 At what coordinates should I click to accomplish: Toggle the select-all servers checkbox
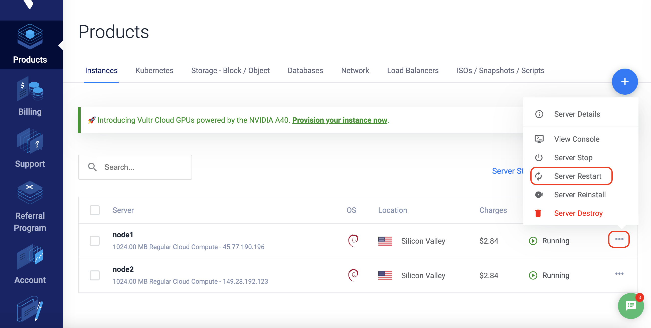coord(94,210)
